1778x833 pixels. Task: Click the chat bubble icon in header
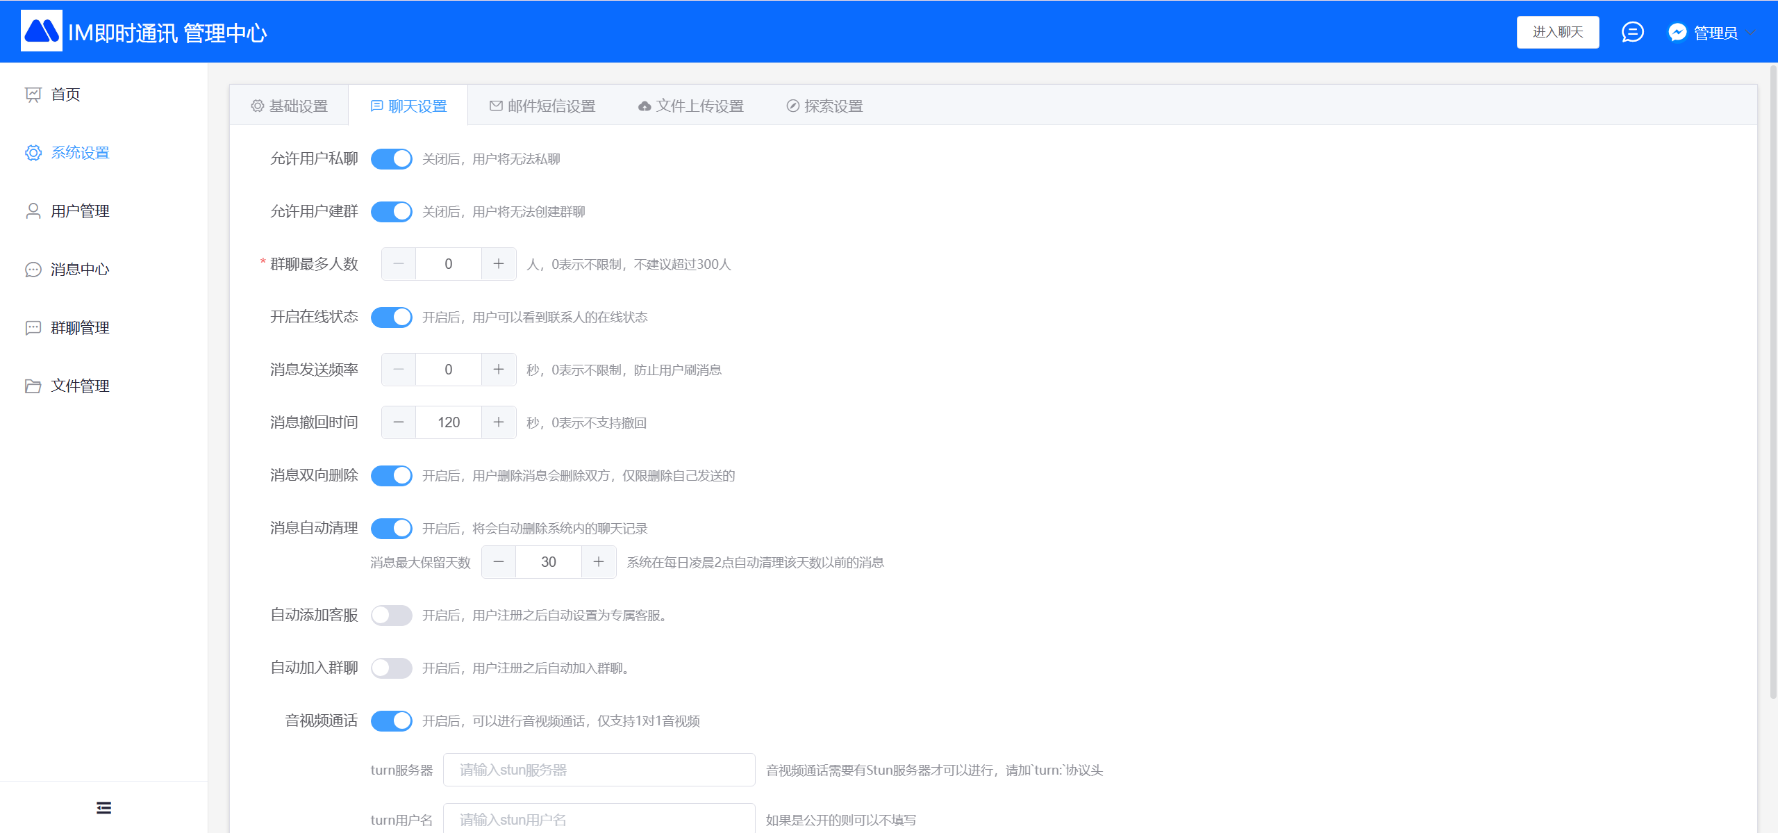[1632, 32]
